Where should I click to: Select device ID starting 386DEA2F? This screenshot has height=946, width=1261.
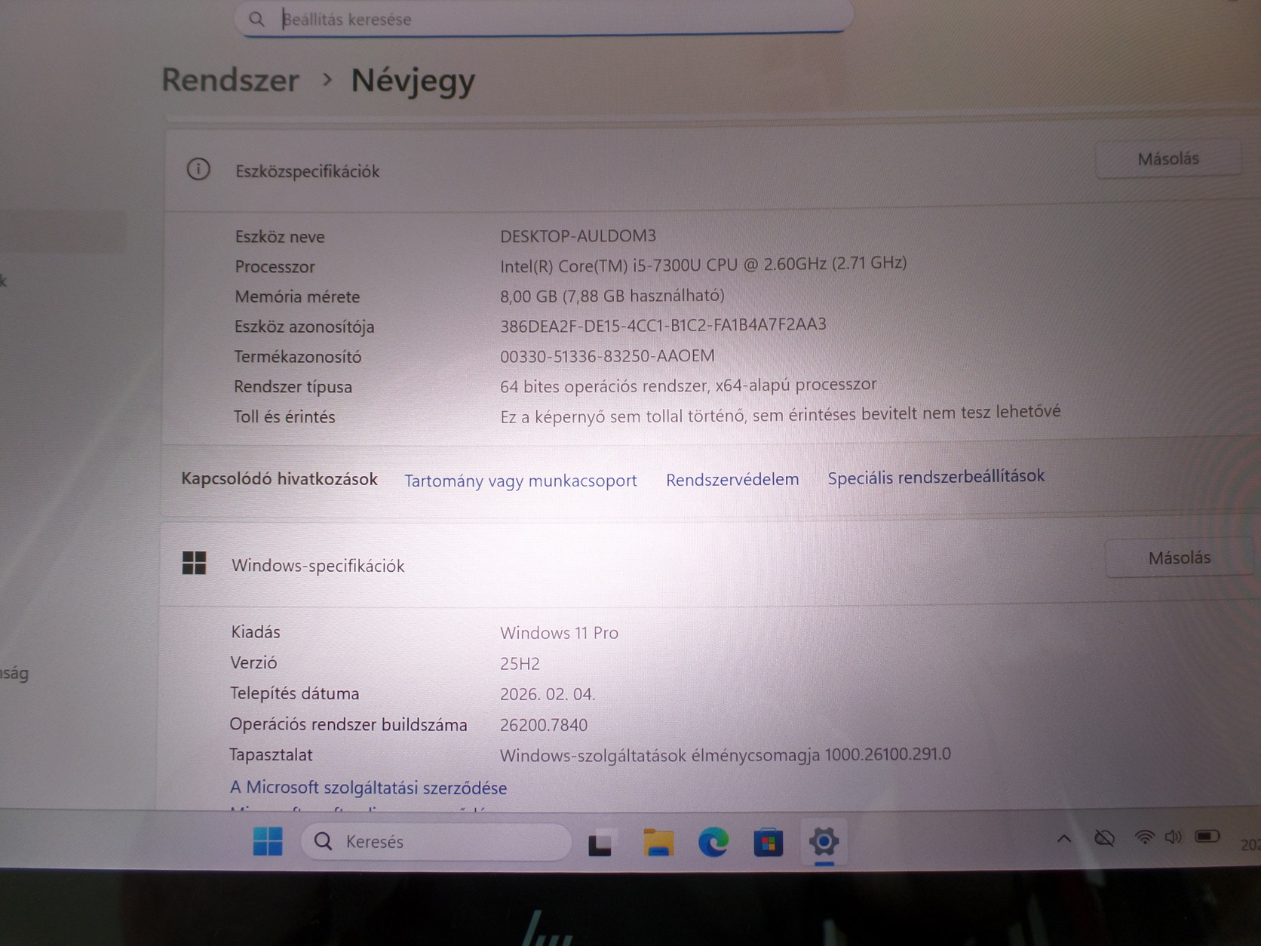point(663,325)
